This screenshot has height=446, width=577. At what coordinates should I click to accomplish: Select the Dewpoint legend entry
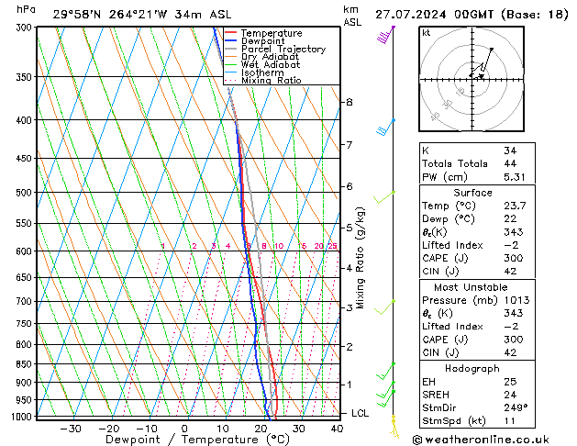point(265,41)
